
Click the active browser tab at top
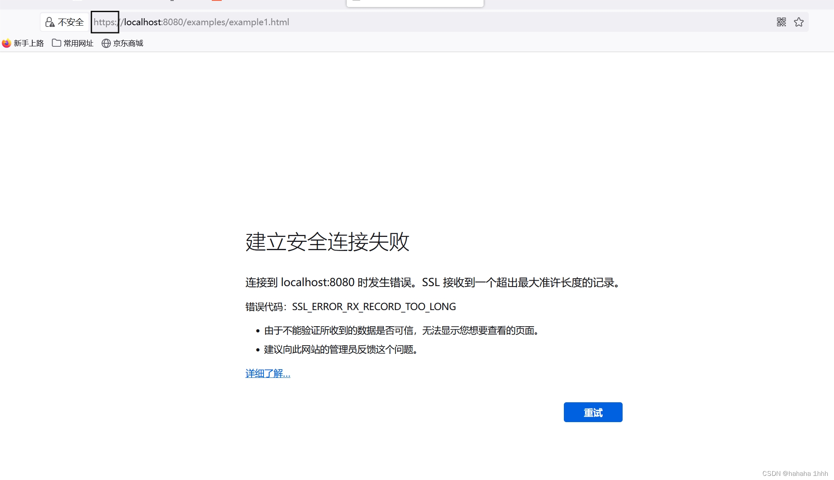coord(415,3)
